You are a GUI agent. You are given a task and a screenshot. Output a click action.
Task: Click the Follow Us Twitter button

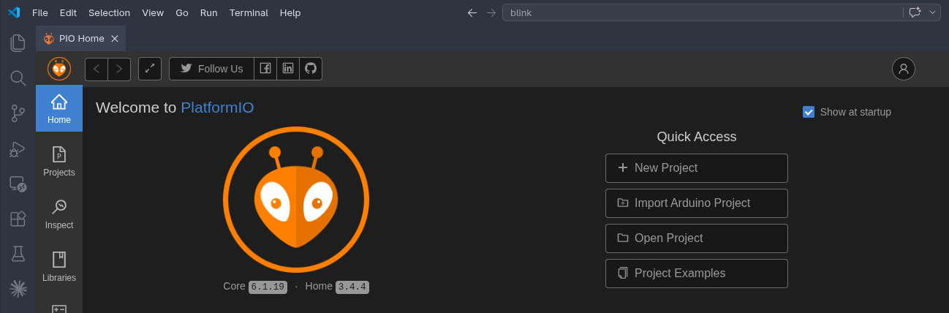click(x=211, y=69)
